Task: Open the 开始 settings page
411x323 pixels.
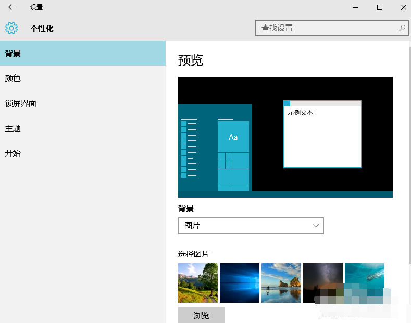Action: click(82, 153)
